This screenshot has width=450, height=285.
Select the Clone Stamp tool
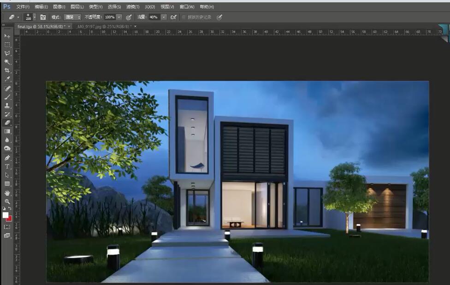pyautogui.click(x=7, y=105)
